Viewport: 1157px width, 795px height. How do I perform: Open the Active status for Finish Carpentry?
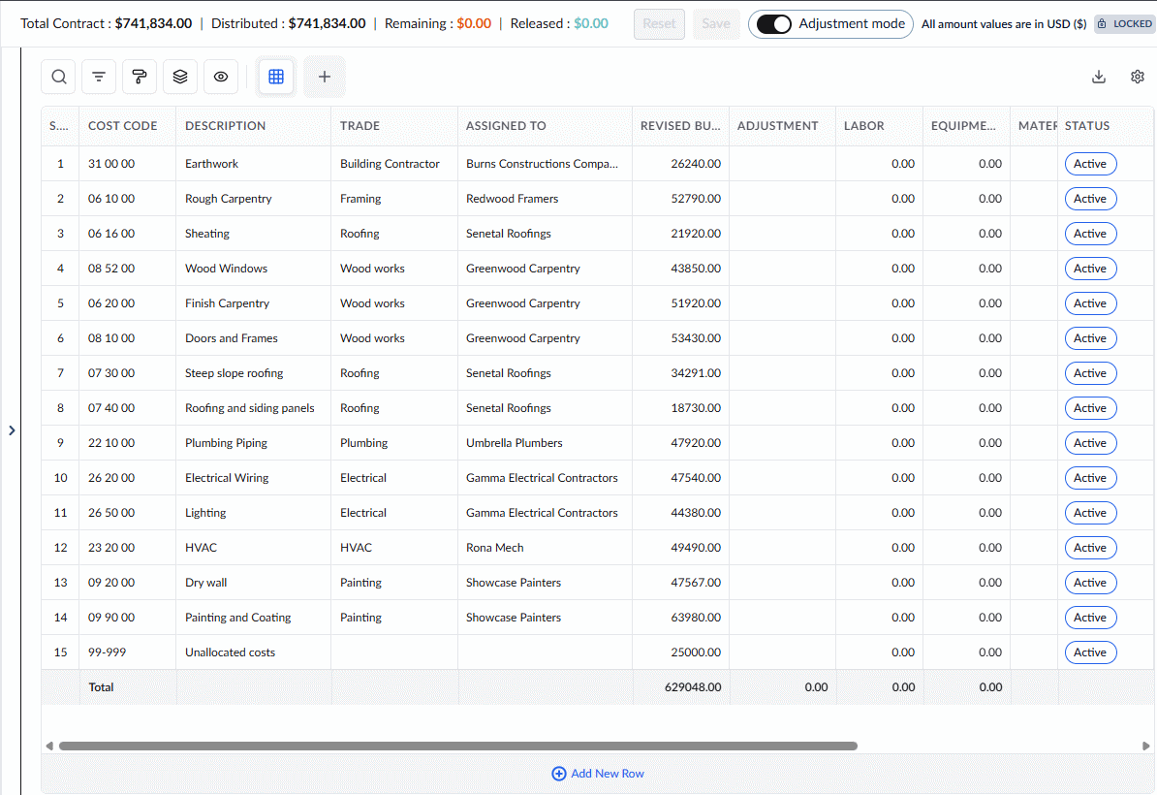(x=1090, y=303)
